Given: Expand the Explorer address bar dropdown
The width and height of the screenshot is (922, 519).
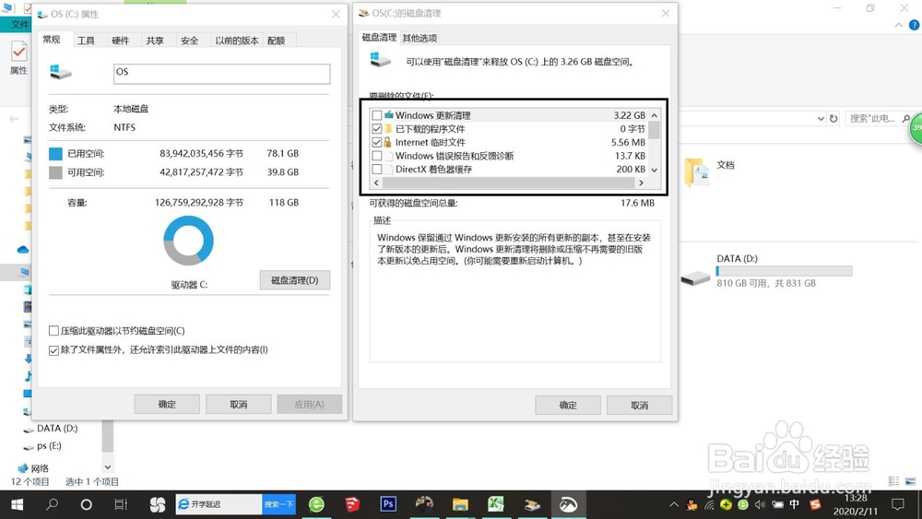Looking at the screenshot, I should click(821, 118).
